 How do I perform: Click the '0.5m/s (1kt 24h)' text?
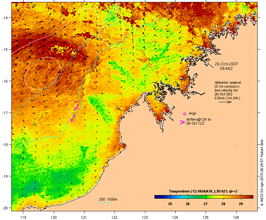[227, 98]
